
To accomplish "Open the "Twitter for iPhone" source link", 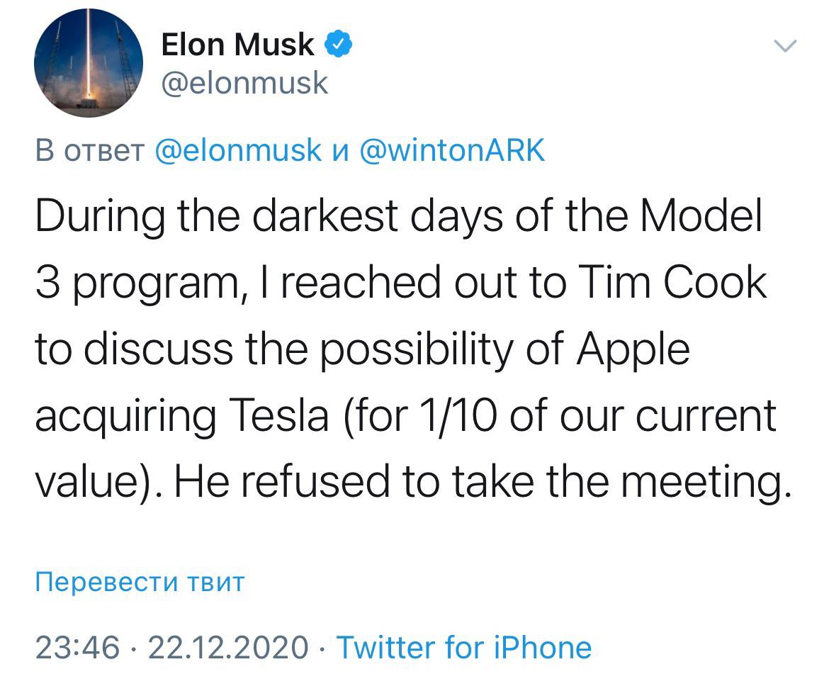I will click(463, 647).
